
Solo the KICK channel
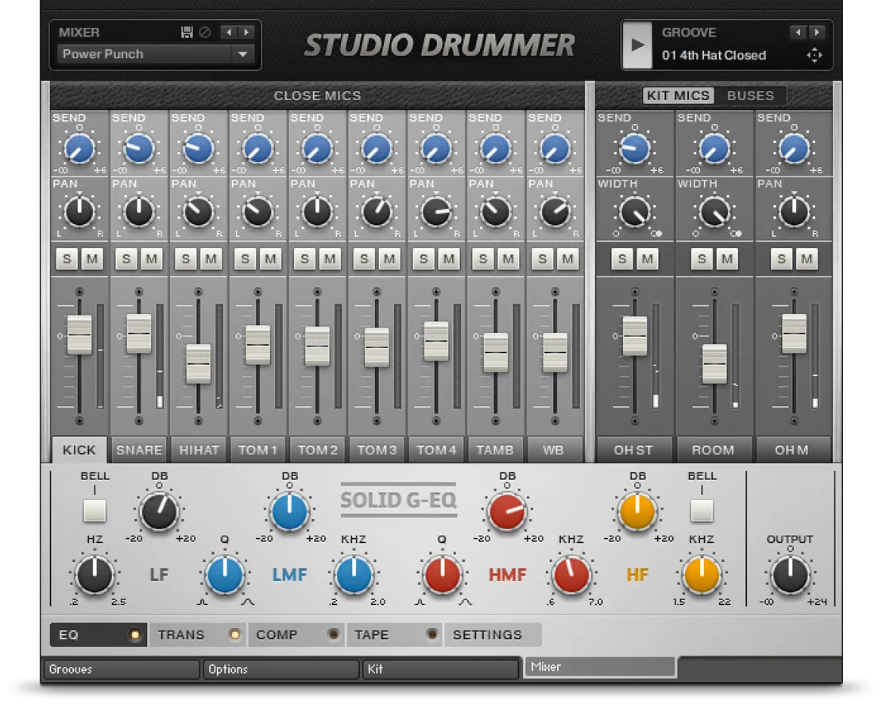[x=68, y=259]
